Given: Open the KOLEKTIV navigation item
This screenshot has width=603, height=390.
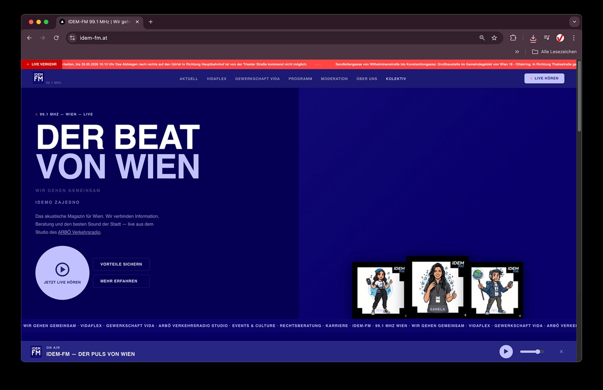Looking at the screenshot, I should (x=396, y=79).
